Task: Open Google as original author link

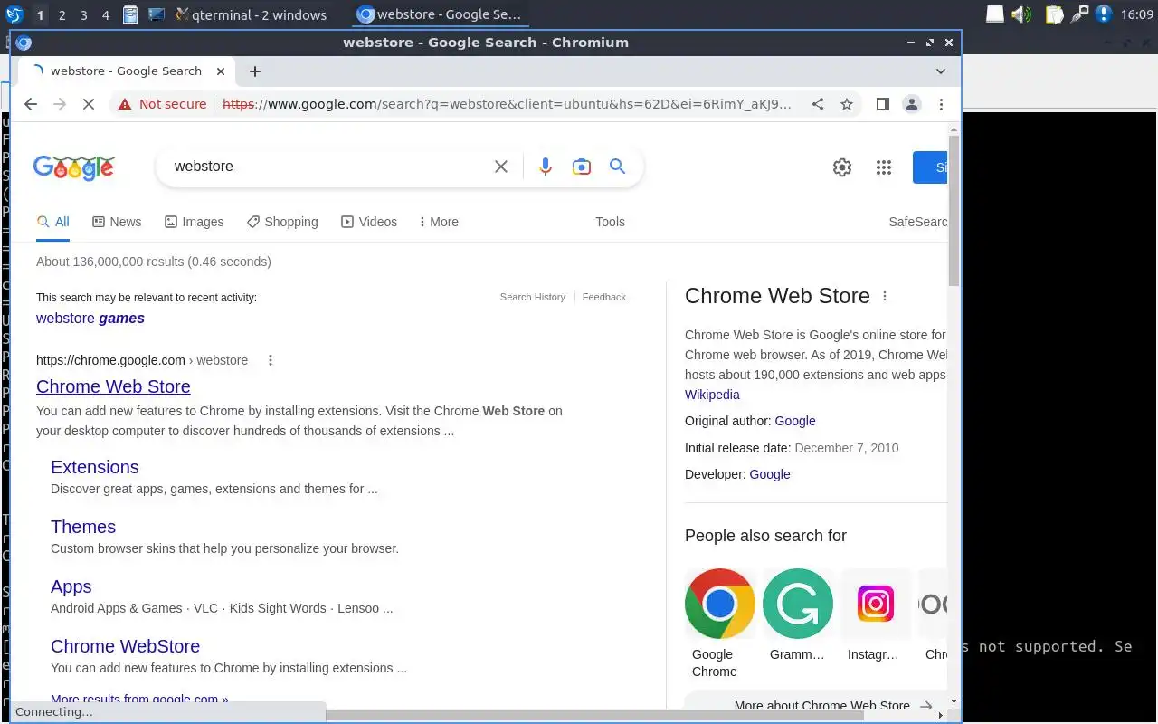Action: tap(795, 421)
